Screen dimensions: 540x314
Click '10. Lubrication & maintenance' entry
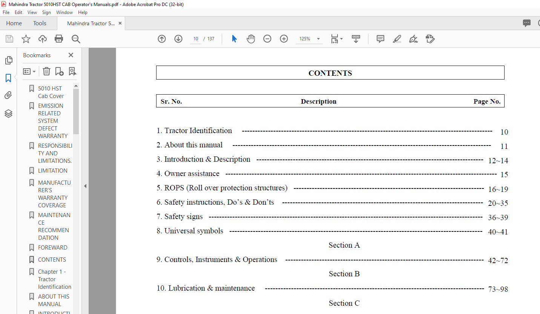206,288
